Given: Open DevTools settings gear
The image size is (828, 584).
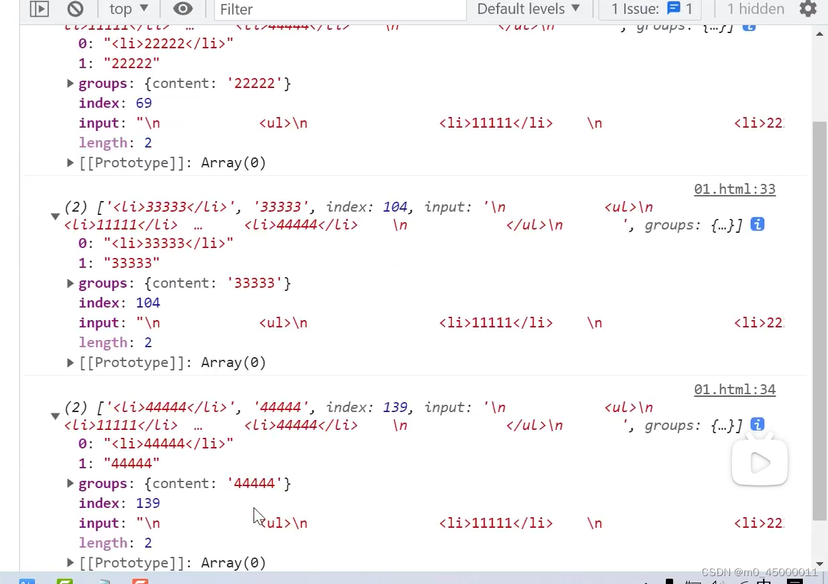Looking at the screenshot, I should pyautogui.click(x=807, y=9).
